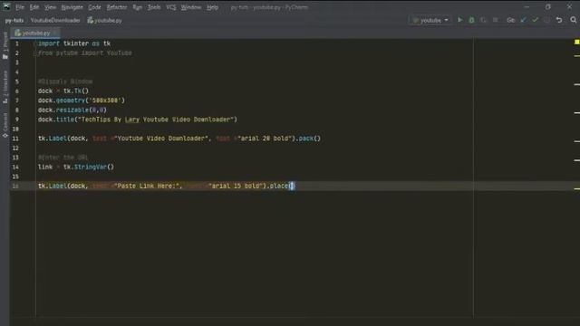The image size is (580, 326).
Task: Open the Navigate menu
Action: pyautogui.click(x=72, y=7)
